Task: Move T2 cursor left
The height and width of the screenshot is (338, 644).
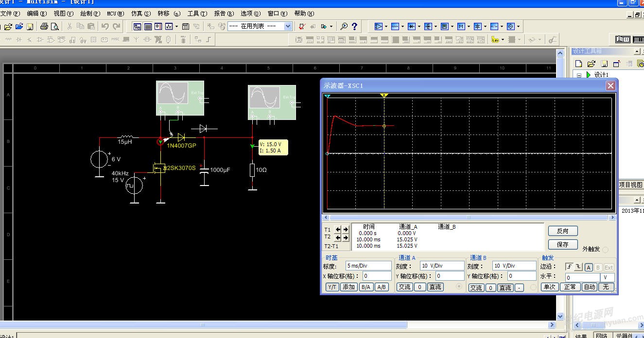Action: pyautogui.click(x=338, y=237)
